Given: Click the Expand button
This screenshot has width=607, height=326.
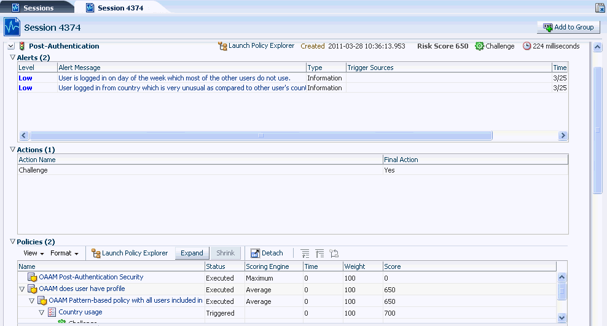Looking at the screenshot, I should click(x=192, y=253).
